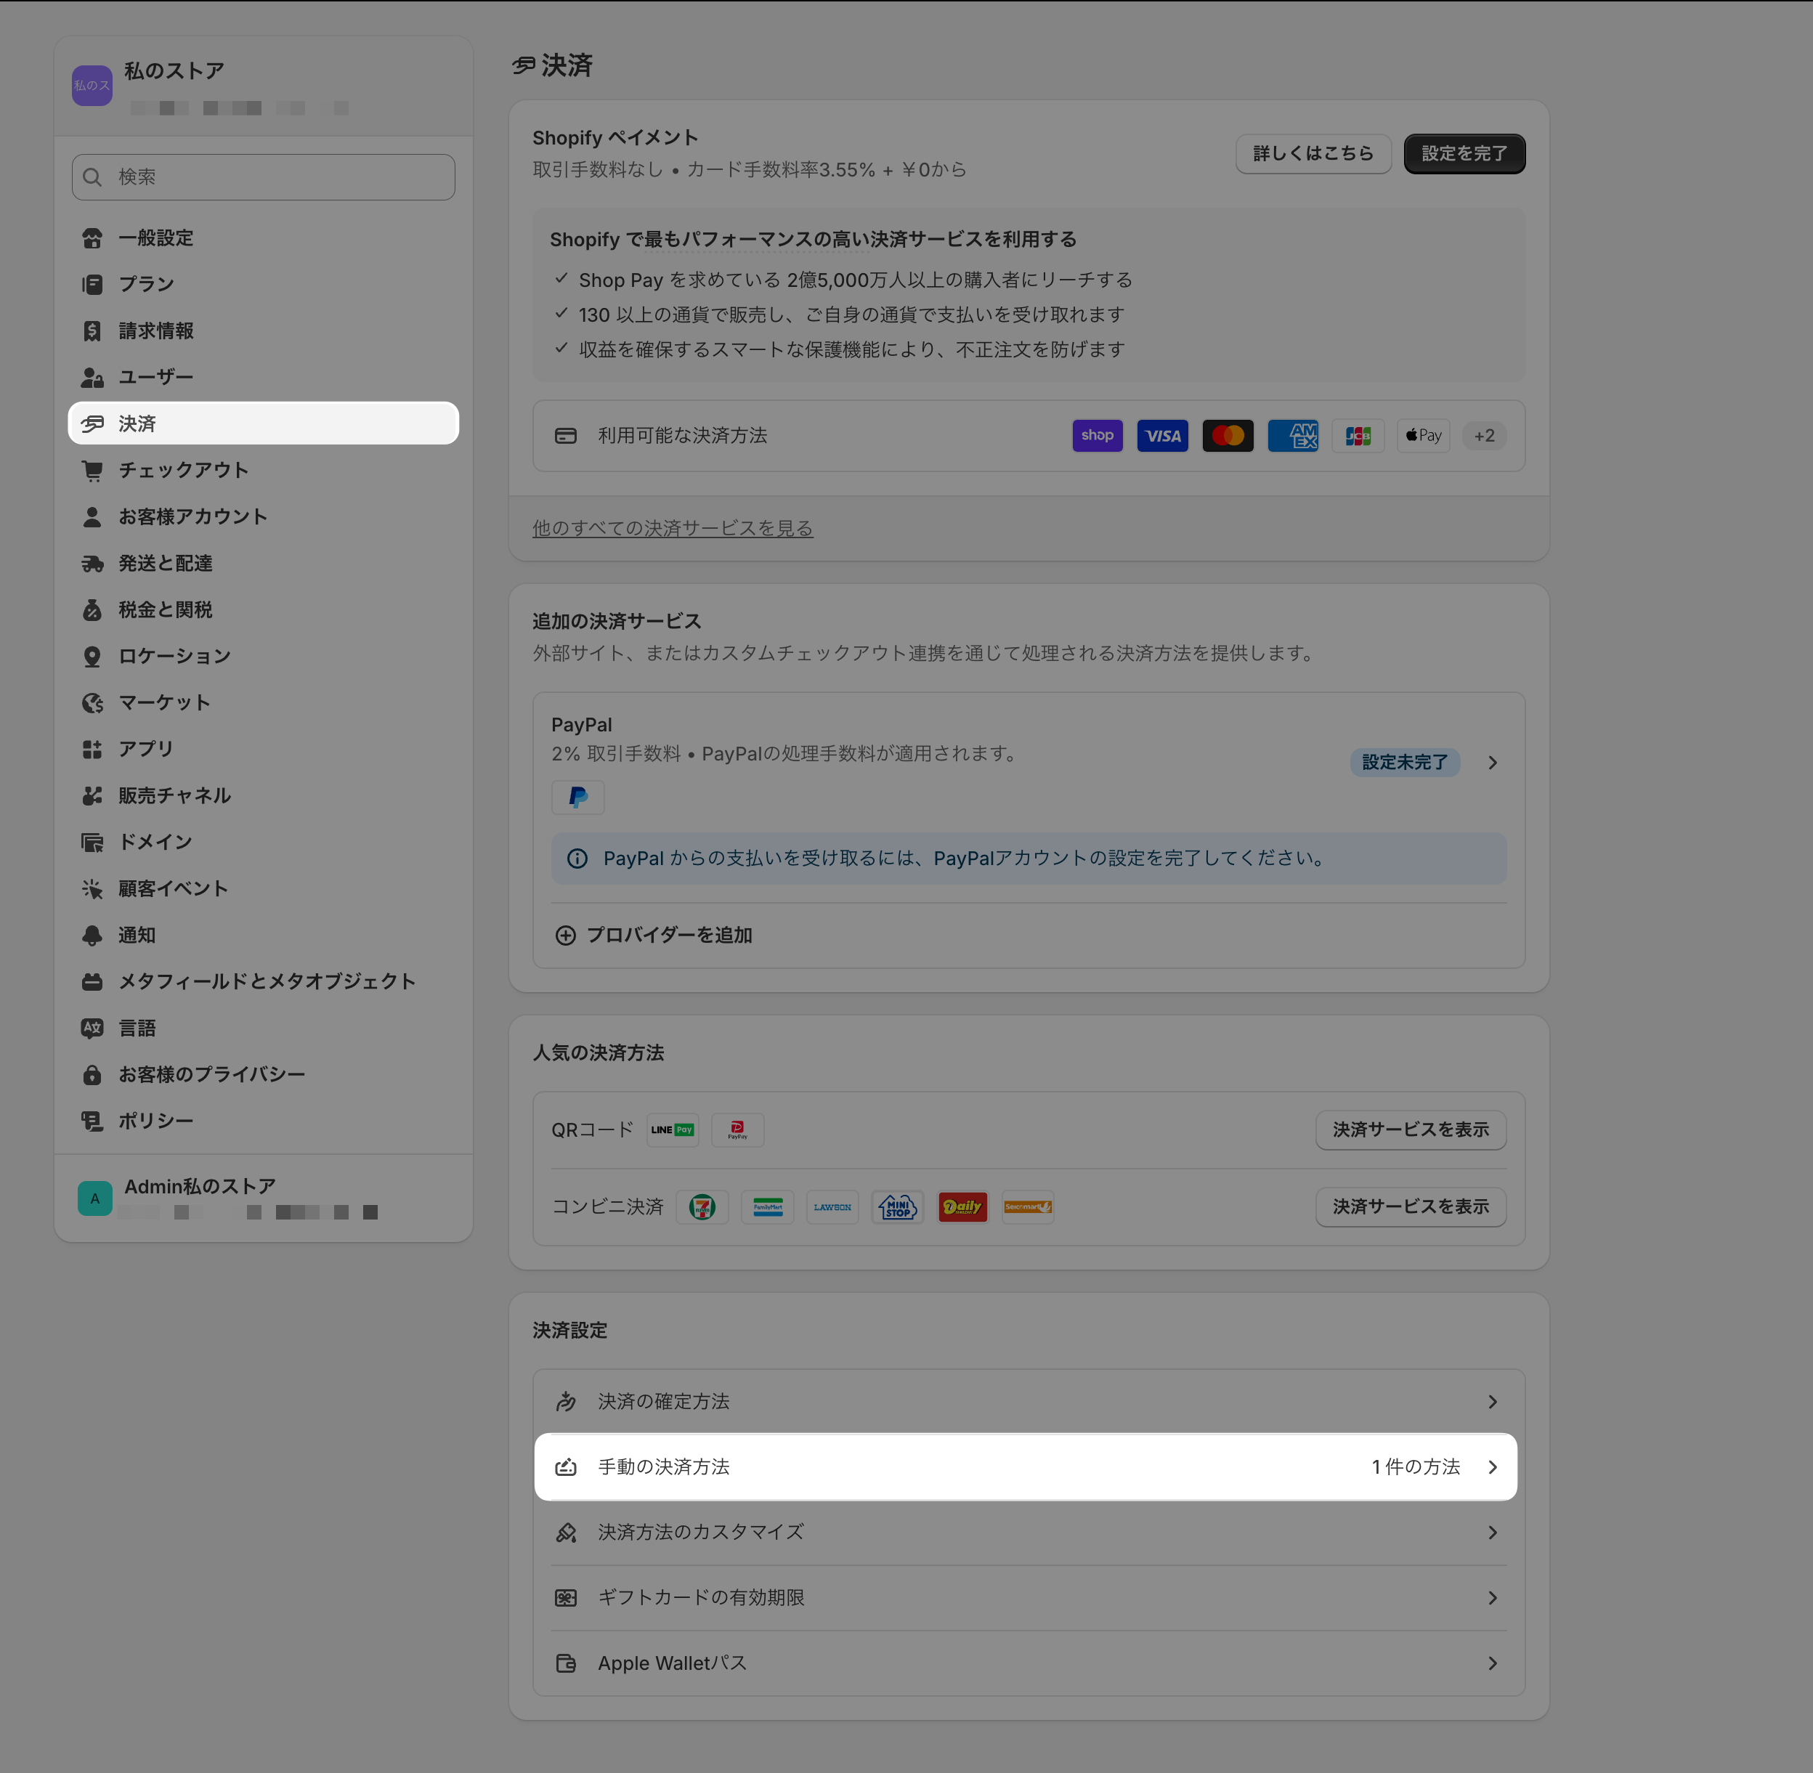Click the ドメイン icon
Screen dimensions: 1813x1773
pos(92,842)
